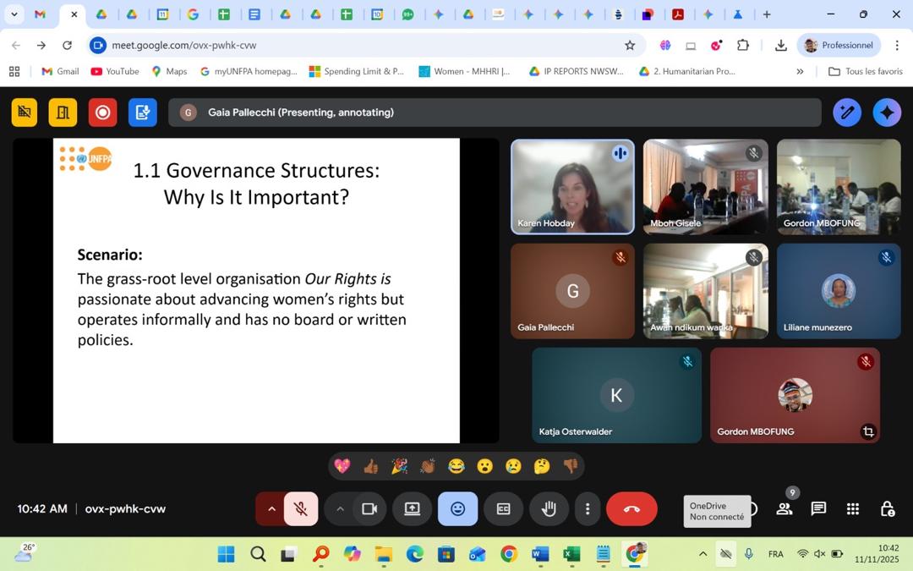The image size is (913, 571).
Task: Open the chat with everyone panel
Action: pyautogui.click(x=818, y=508)
